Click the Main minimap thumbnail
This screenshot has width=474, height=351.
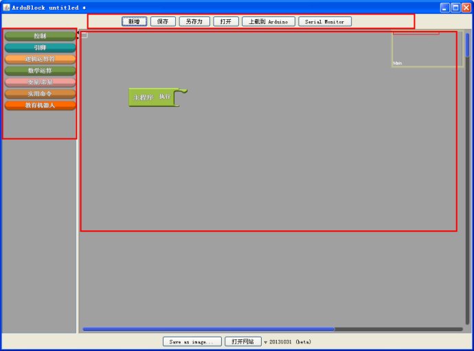tap(427, 49)
